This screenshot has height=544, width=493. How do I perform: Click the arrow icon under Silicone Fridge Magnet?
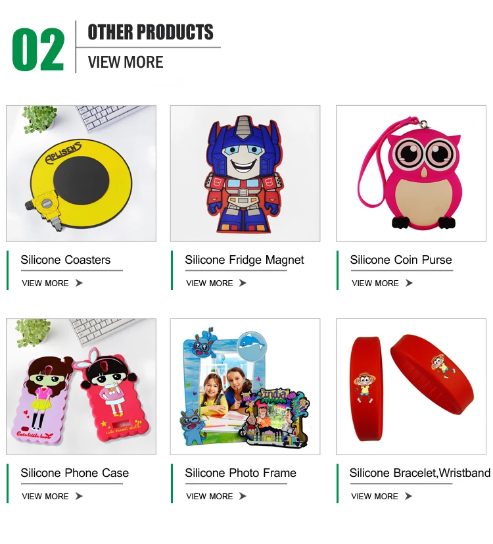tap(243, 283)
